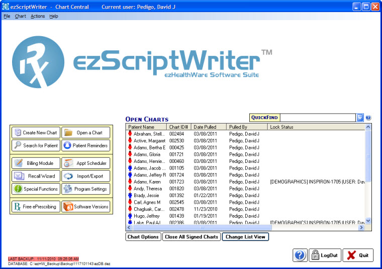Click date pulled 11/23/2010
The image size is (382, 269).
pyautogui.click(x=206, y=209)
